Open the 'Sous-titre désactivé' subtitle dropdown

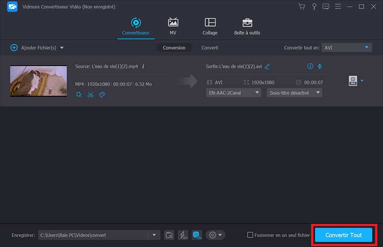[294, 93]
